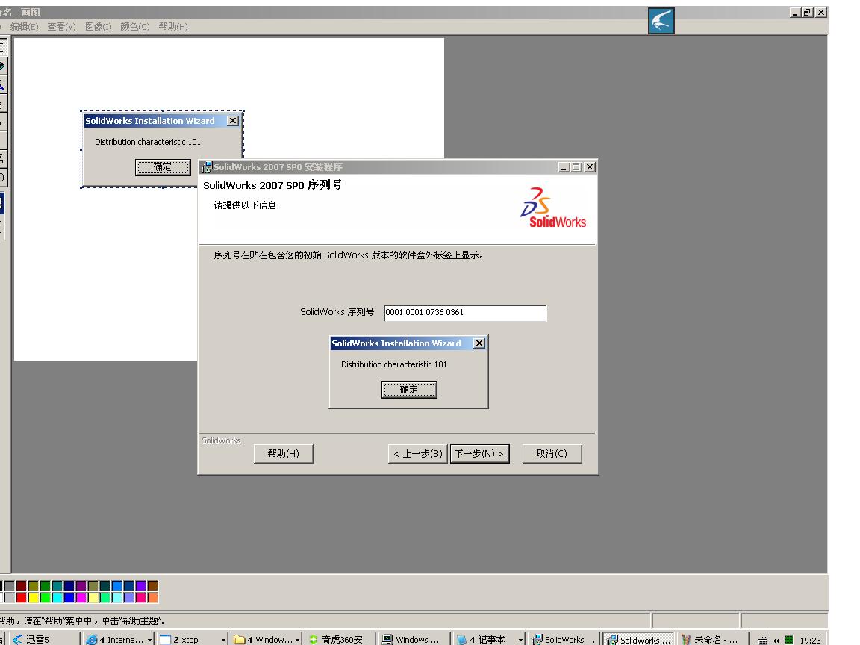
Task: Expand the 4 Internet Explorer taskbar group
Action: 119,639
